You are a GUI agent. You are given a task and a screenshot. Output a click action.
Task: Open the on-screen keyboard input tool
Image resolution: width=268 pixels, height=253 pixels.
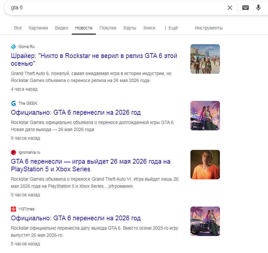tap(246, 8)
